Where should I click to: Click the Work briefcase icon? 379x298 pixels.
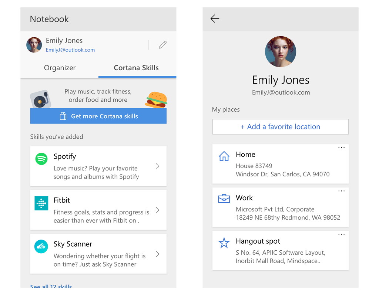pyautogui.click(x=224, y=199)
